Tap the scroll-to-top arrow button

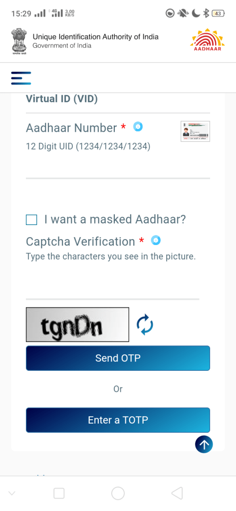point(204,445)
